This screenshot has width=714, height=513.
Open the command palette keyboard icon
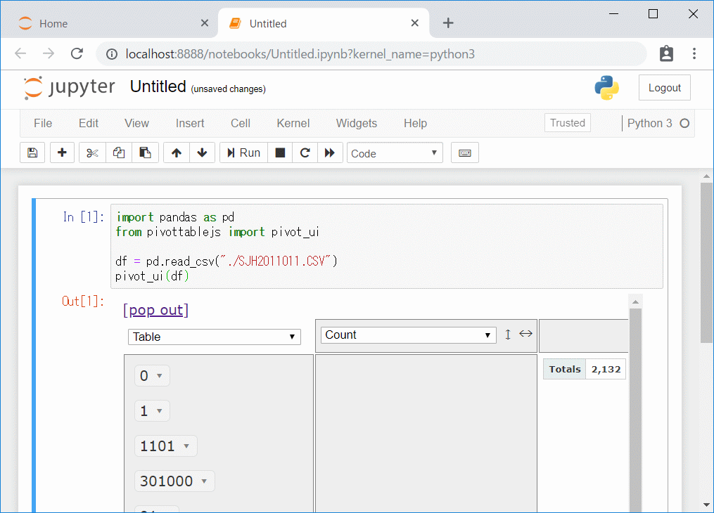point(464,152)
